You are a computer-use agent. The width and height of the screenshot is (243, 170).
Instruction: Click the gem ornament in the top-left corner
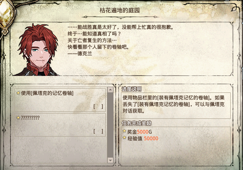point(7,17)
